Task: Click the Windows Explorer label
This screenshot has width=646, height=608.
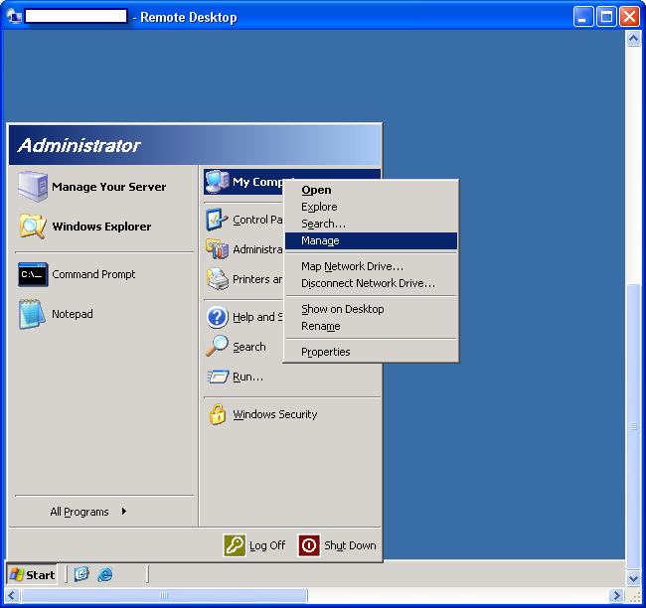Action: tap(101, 227)
